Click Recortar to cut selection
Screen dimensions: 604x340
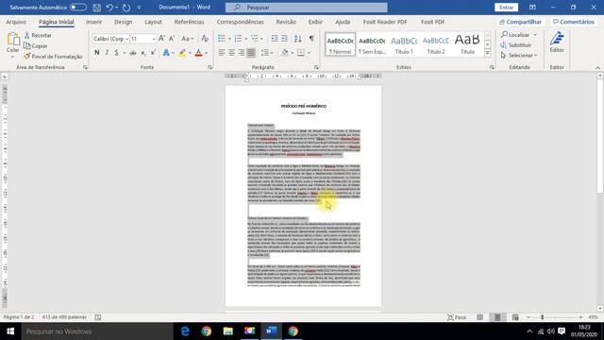38,35
